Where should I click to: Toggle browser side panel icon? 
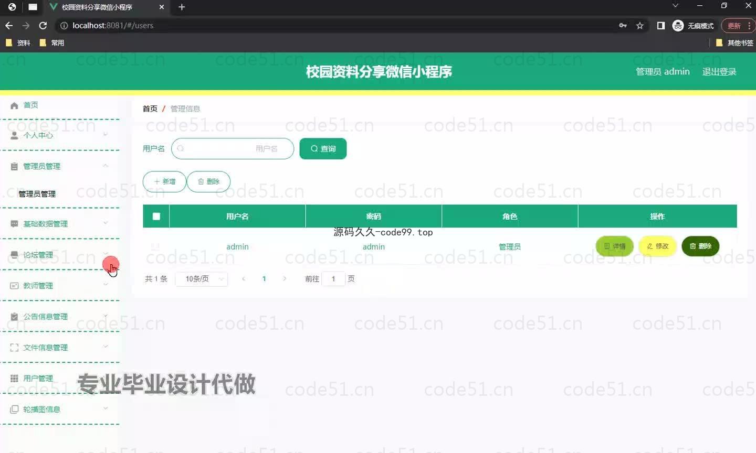(x=661, y=25)
